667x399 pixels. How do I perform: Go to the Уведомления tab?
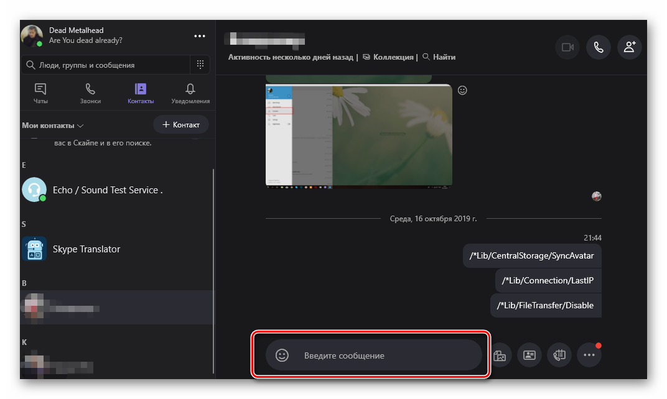[x=190, y=93]
